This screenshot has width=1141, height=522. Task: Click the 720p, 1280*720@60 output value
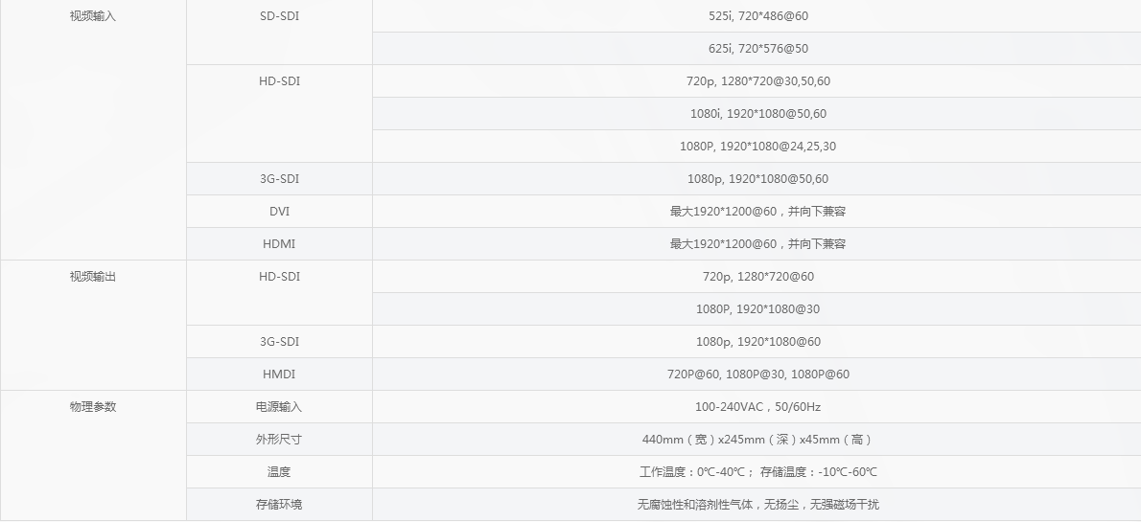[x=757, y=277]
